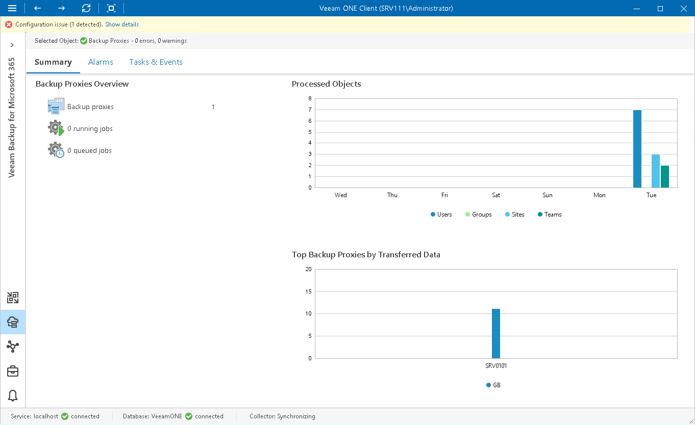Select the briefcase icon in the left sidebar
The height and width of the screenshot is (425, 695).
[13, 371]
